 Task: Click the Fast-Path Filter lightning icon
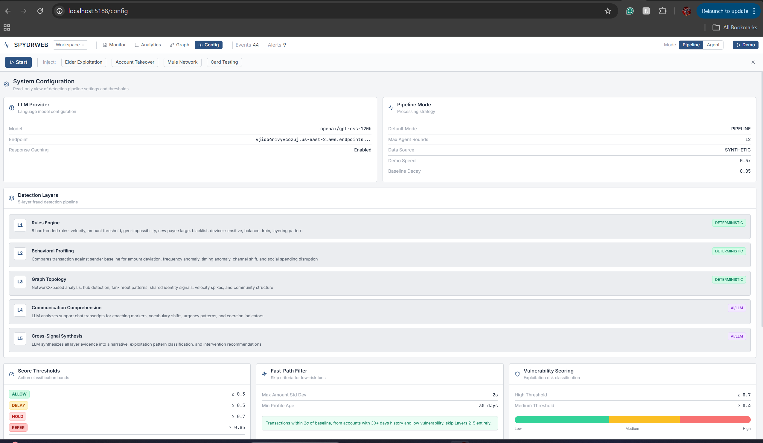tap(264, 374)
